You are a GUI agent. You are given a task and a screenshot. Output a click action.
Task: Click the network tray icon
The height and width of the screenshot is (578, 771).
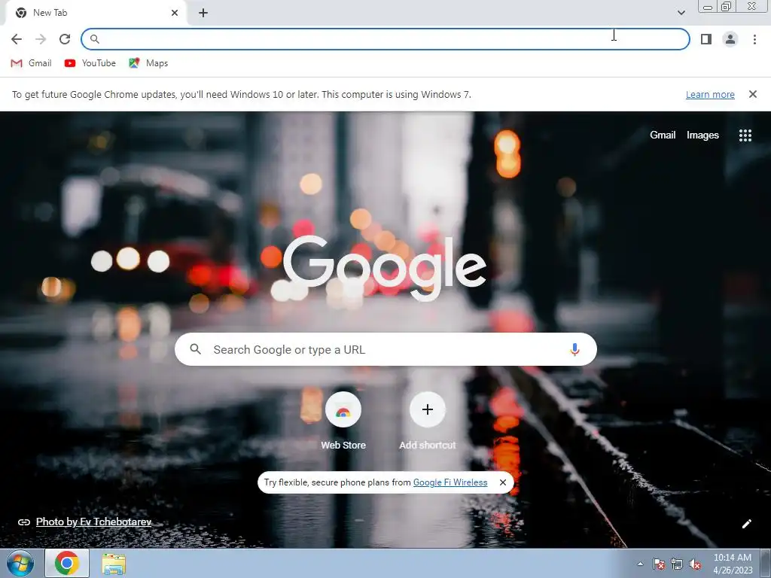[677, 564]
